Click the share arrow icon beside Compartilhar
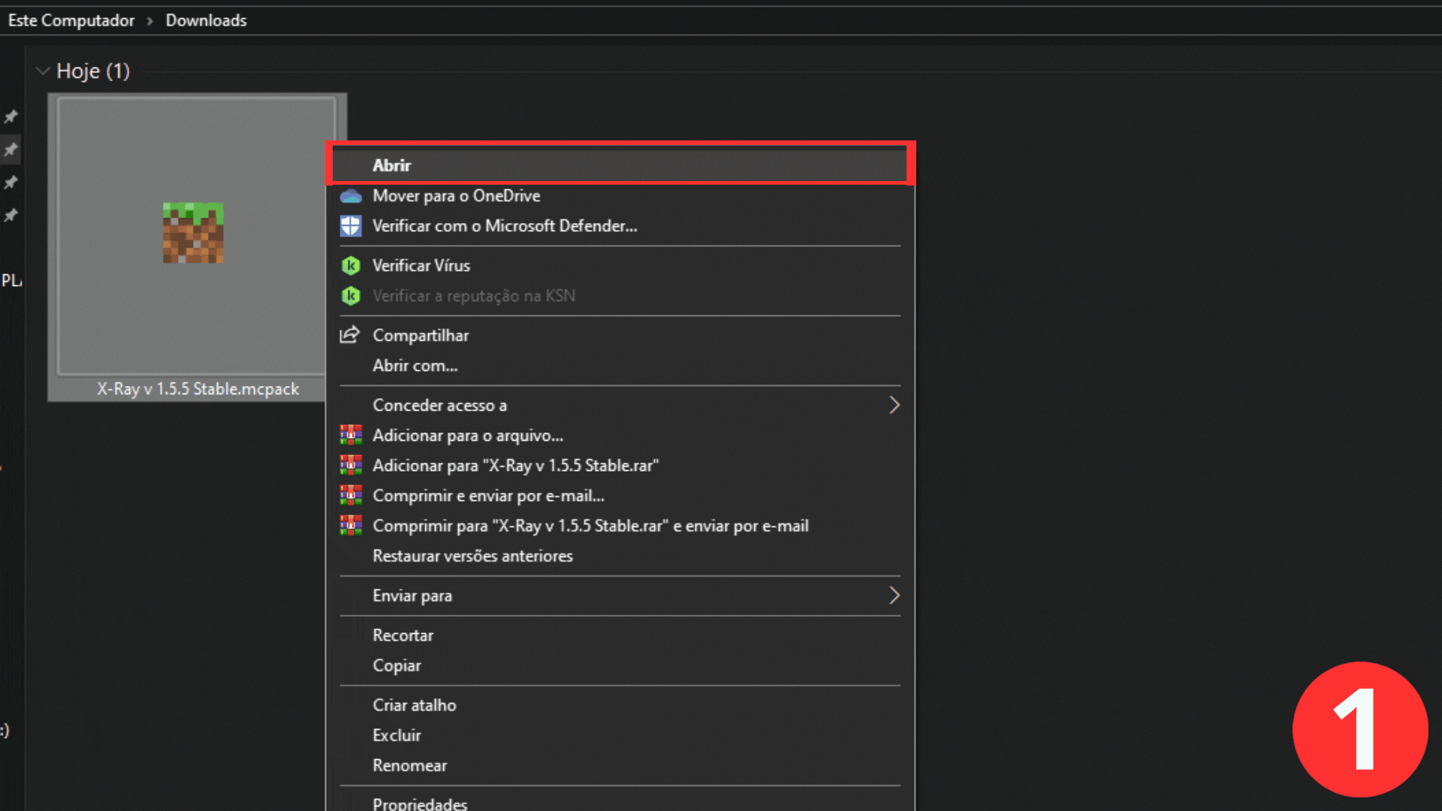The width and height of the screenshot is (1442, 811). click(350, 335)
